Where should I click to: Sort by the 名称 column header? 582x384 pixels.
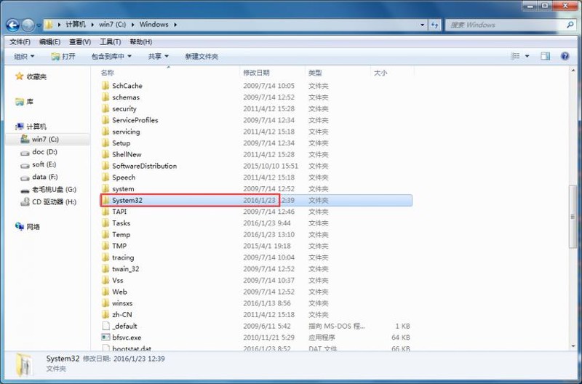[107, 73]
